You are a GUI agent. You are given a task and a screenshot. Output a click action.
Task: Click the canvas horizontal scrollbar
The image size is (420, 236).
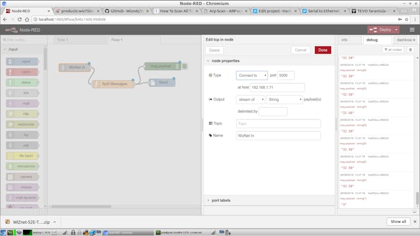coord(81,206)
